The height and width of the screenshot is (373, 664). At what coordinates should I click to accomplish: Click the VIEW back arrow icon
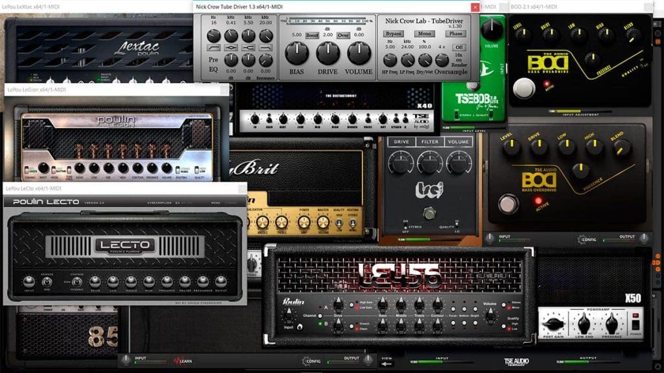pos(386,364)
